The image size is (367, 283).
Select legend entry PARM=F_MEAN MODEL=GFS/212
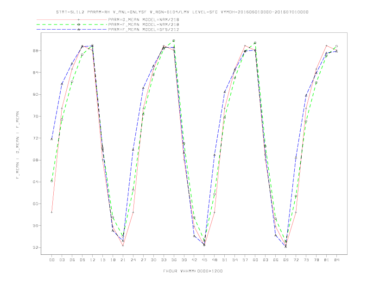144,30
